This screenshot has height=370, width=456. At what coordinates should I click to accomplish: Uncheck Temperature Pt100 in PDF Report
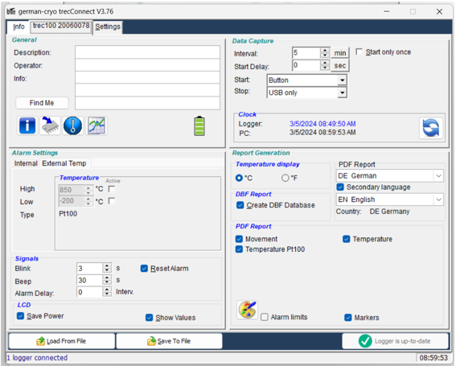[x=239, y=249]
